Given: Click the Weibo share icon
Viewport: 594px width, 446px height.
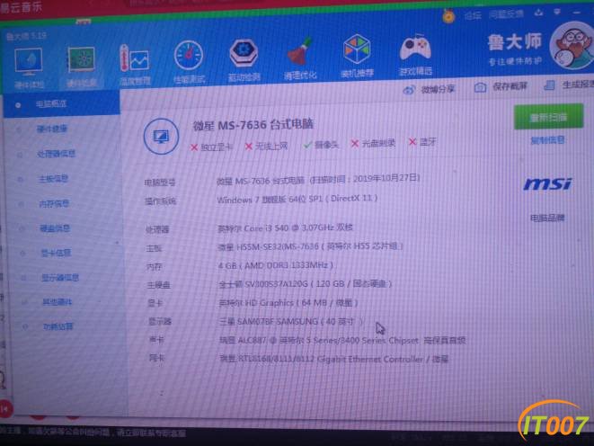Looking at the screenshot, I should [x=409, y=90].
